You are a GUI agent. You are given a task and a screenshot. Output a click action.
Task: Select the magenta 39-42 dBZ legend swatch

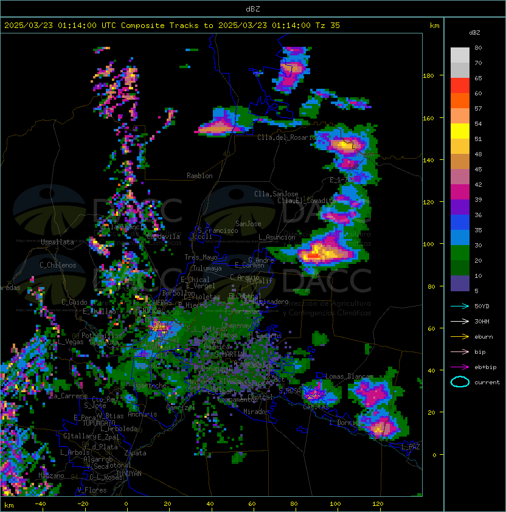[460, 192]
